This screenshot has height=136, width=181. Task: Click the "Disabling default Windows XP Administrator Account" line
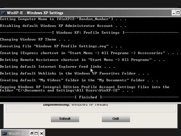(63, 26)
